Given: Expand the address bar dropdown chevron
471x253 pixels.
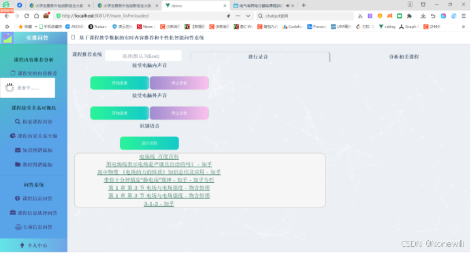Looking at the screenshot, I should point(248,16).
